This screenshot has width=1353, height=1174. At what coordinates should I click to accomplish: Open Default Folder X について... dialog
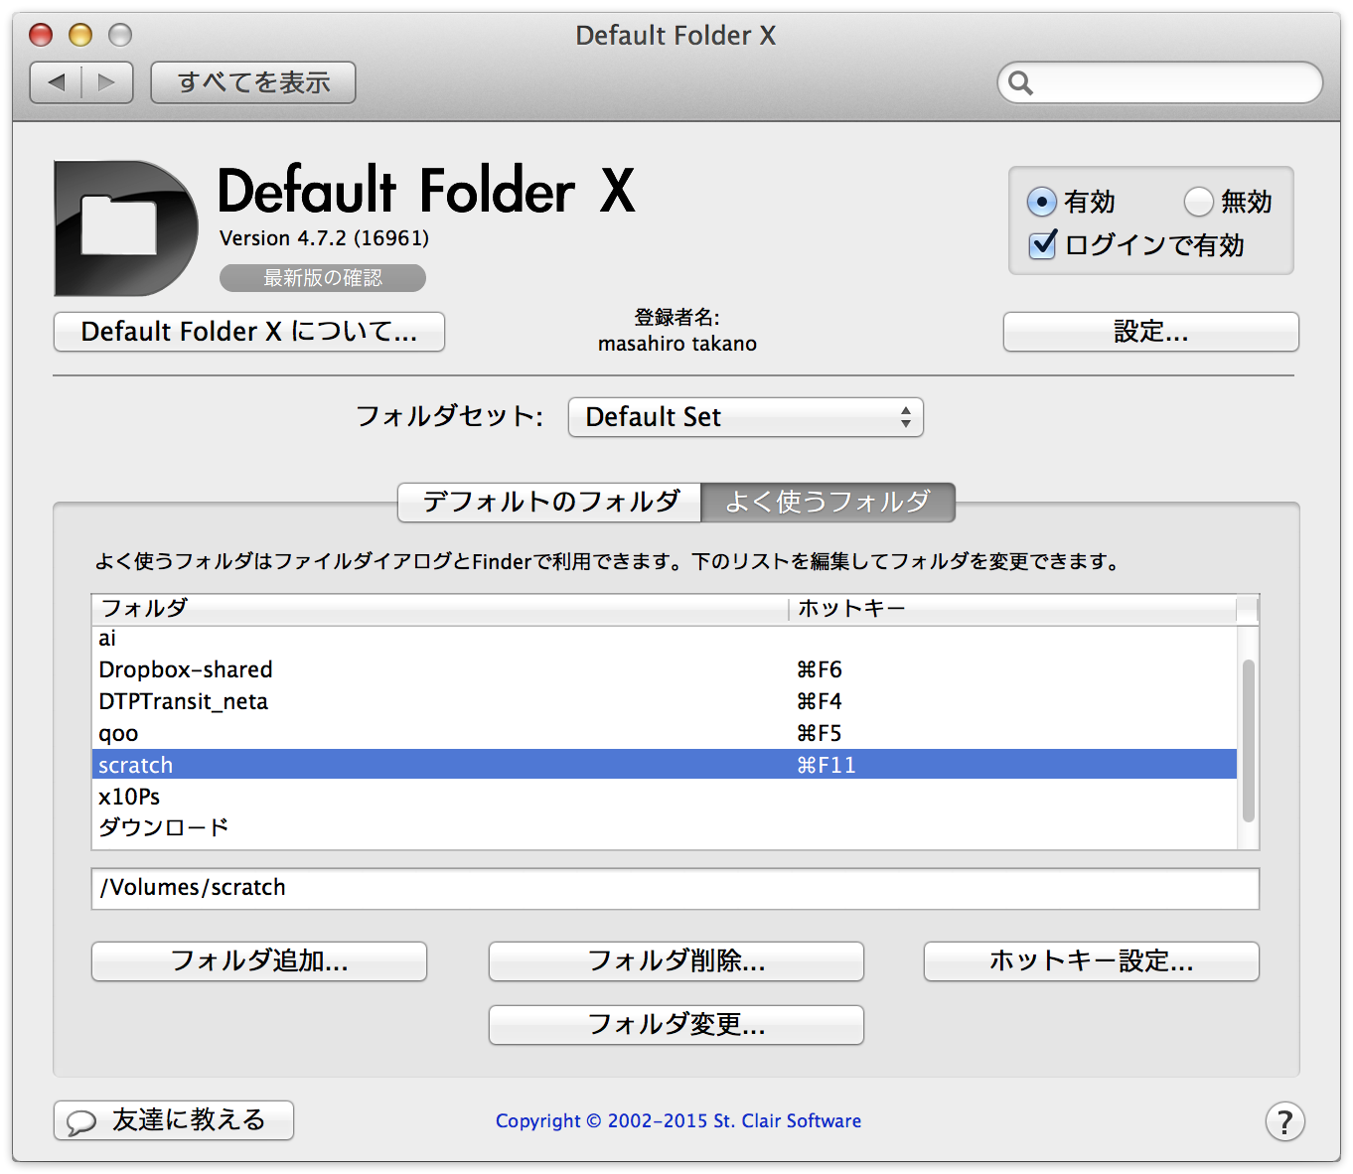(x=249, y=332)
